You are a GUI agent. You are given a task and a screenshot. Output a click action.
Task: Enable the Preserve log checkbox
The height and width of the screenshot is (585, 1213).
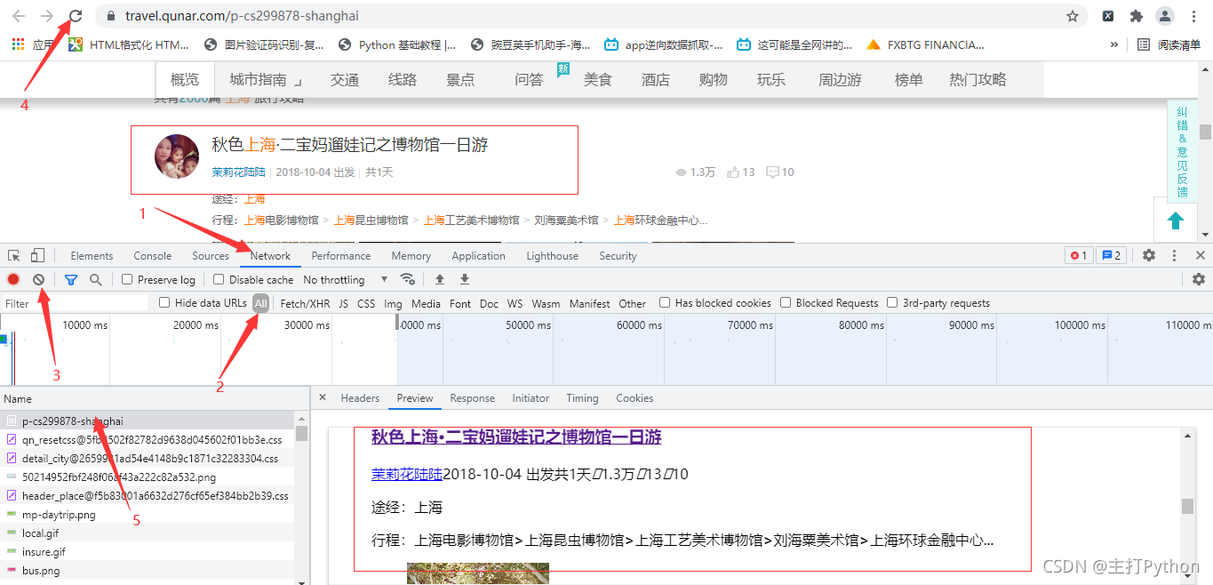tap(127, 280)
